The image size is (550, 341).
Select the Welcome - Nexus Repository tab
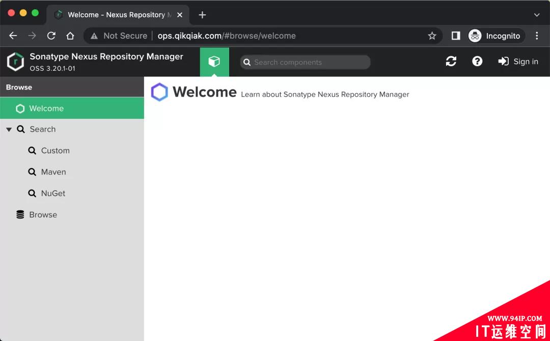point(118,15)
